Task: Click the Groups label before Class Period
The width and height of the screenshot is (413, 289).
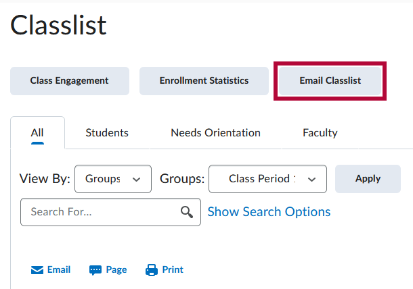Action: click(x=182, y=179)
